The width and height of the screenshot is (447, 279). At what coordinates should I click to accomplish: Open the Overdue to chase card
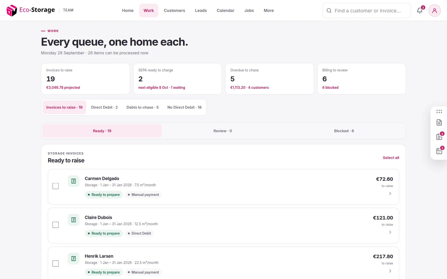[270, 79]
